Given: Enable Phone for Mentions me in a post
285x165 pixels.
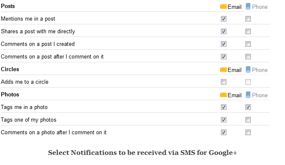Looking at the screenshot, I should pos(248,19).
